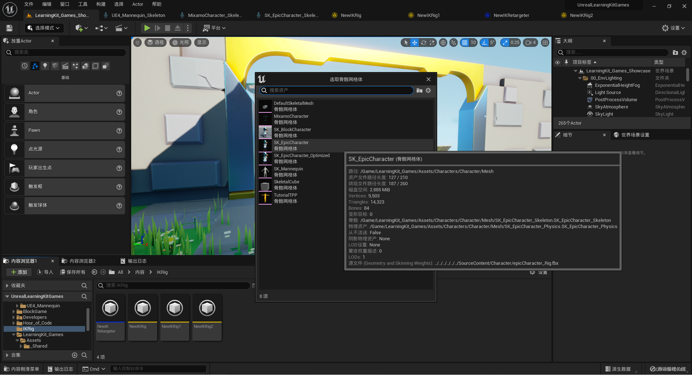This screenshot has height=375, width=692.
Task: Select the Shapes category cube icon
Action: (55, 66)
